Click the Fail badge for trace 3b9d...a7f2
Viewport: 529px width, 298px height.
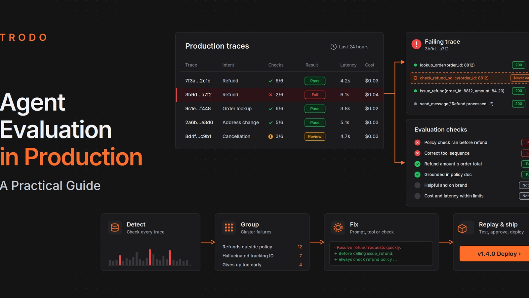(315, 95)
